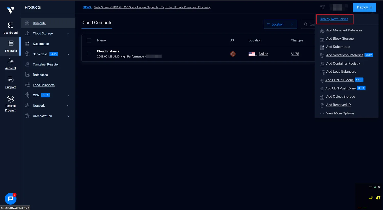Click the Ubuntu OS icon for Cloud Instance

click(x=233, y=54)
